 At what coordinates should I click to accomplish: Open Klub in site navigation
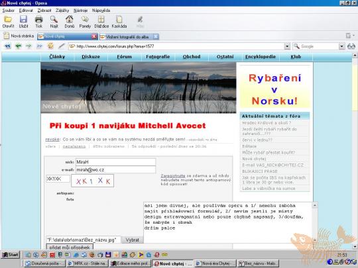(296, 57)
